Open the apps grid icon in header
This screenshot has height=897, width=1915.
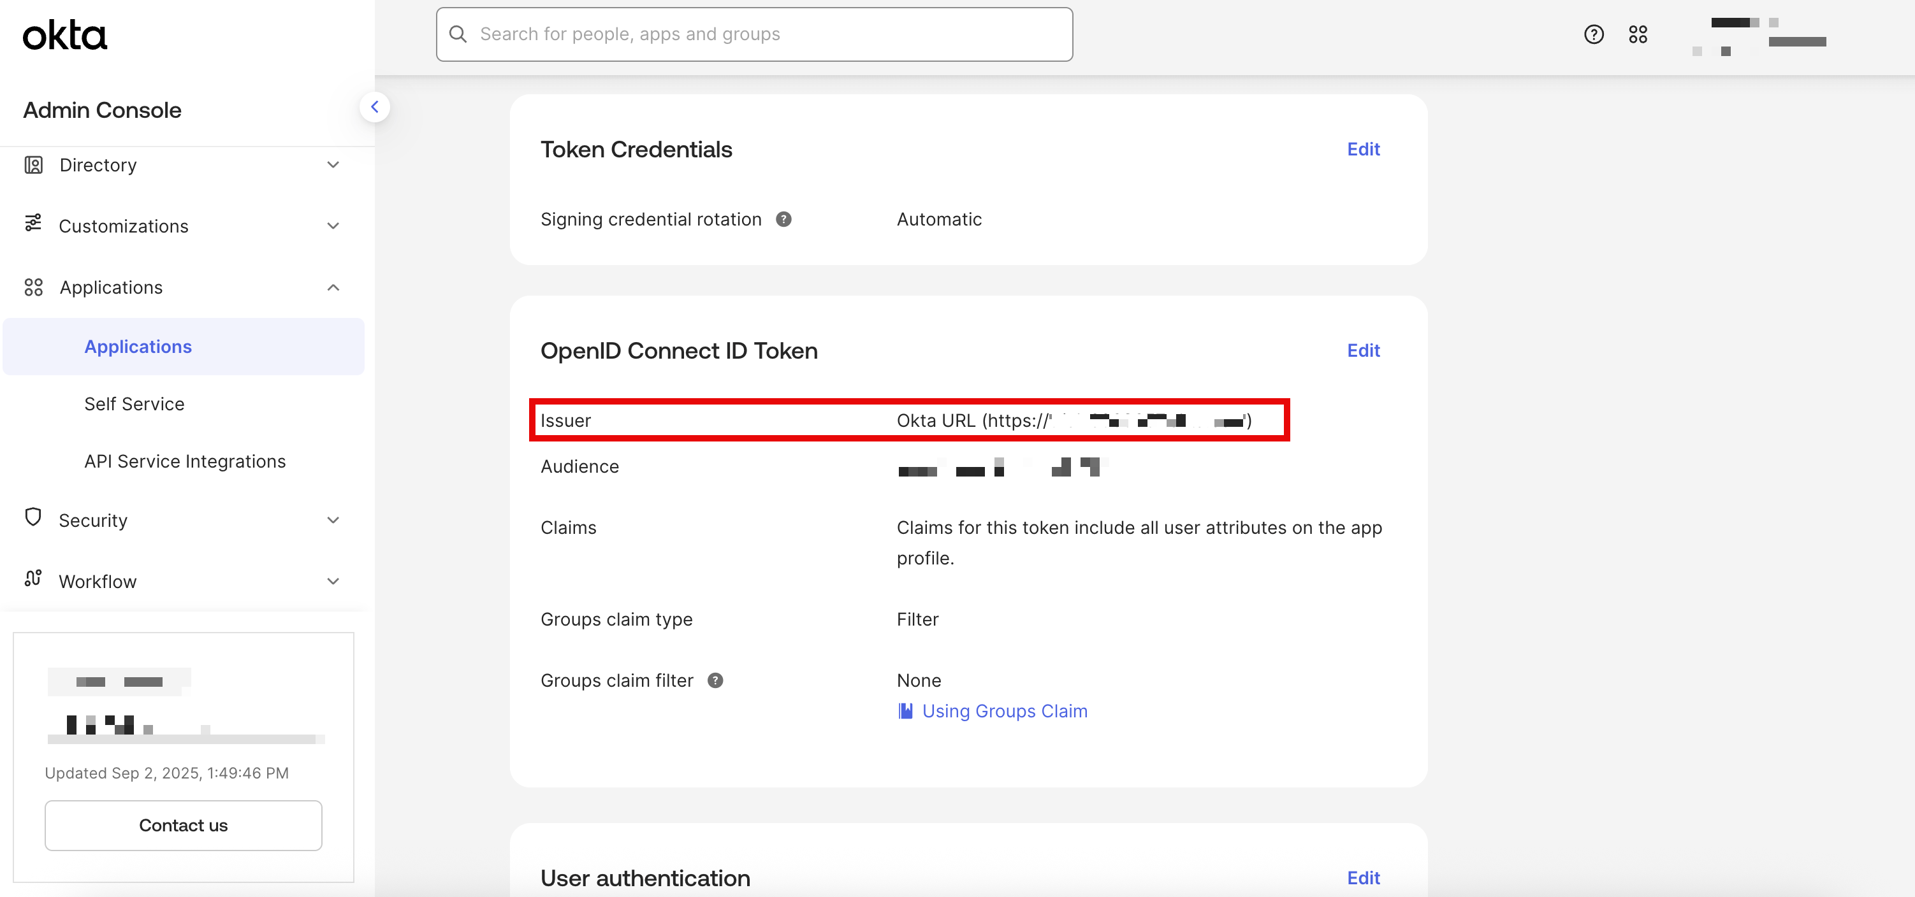1638,34
